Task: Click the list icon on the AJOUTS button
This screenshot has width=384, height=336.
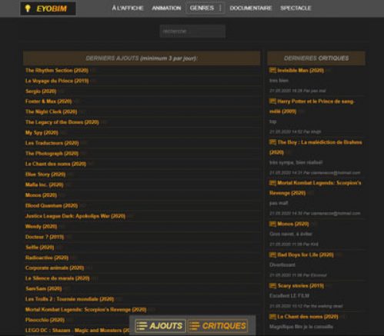Action: point(142,326)
